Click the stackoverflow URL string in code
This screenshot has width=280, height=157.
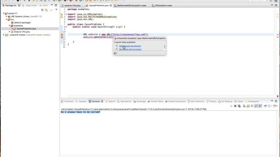(x=129, y=34)
